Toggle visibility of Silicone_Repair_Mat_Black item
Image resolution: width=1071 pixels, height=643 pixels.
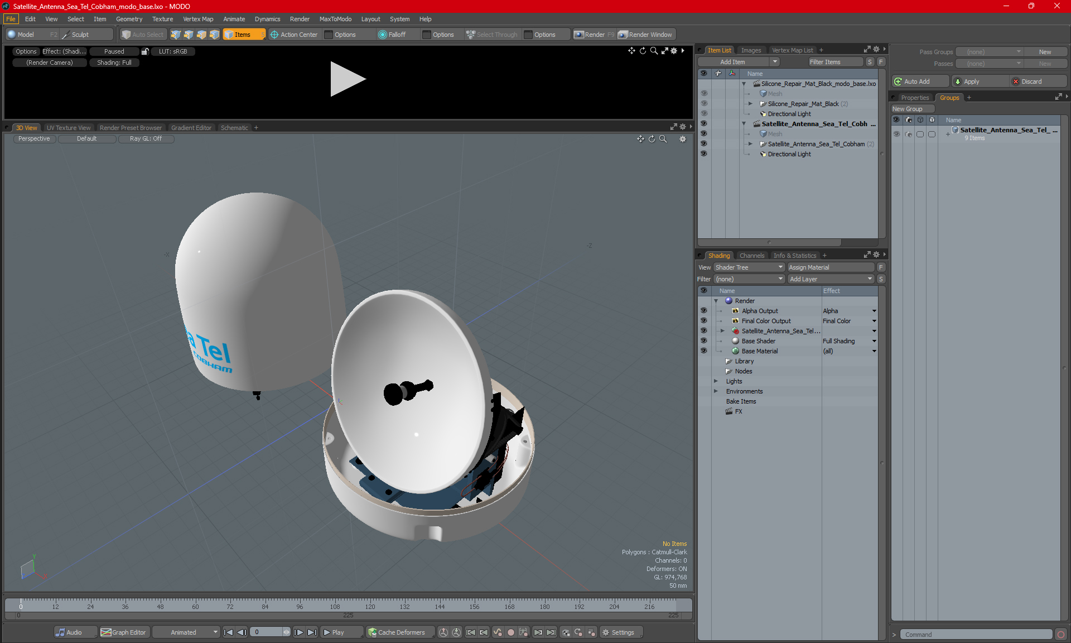[x=704, y=104]
